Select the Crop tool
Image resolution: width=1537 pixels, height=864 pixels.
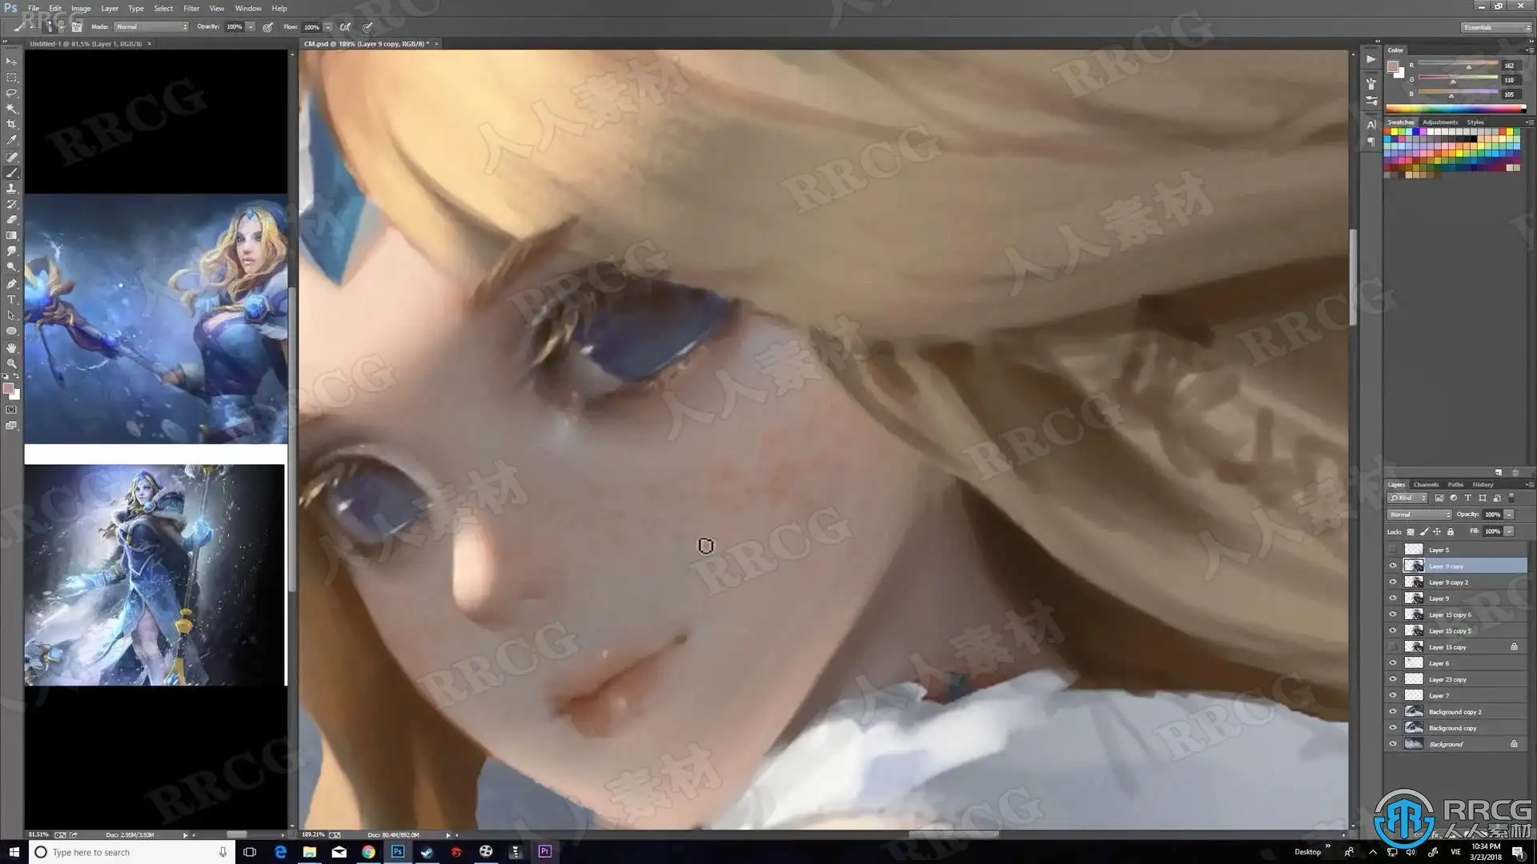pyautogui.click(x=11, y=124)
